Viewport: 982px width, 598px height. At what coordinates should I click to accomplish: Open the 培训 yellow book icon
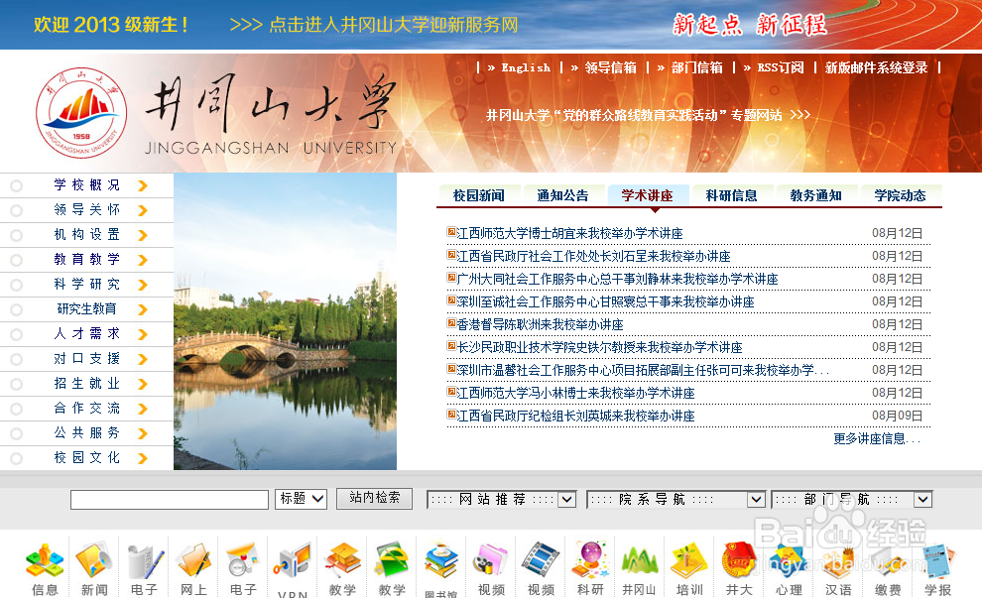click(689, 560)
